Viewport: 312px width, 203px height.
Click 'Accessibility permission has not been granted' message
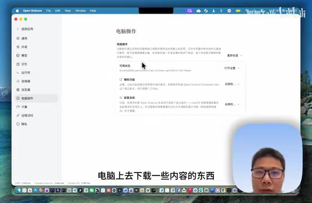pyautogui.click(x=155, y=70)
